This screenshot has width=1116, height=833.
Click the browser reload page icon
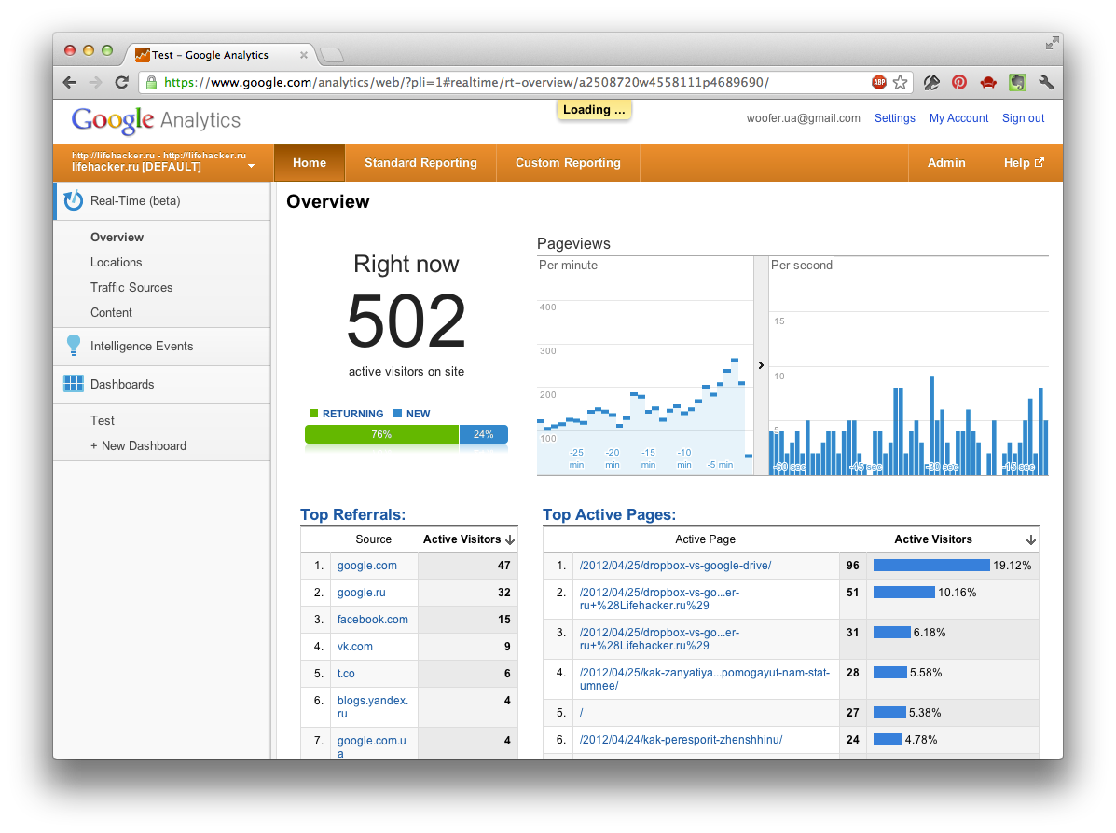(121, 82)
